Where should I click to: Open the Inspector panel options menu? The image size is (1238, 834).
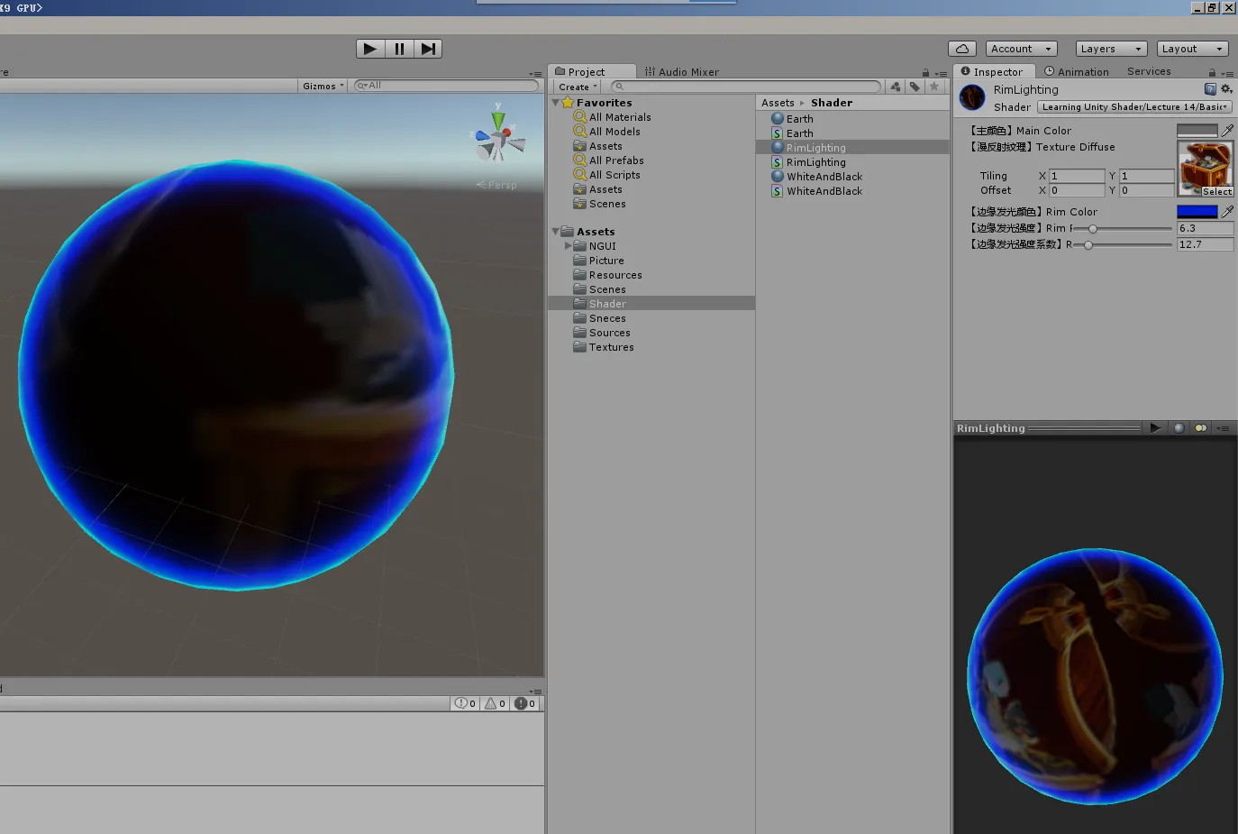1227,73
